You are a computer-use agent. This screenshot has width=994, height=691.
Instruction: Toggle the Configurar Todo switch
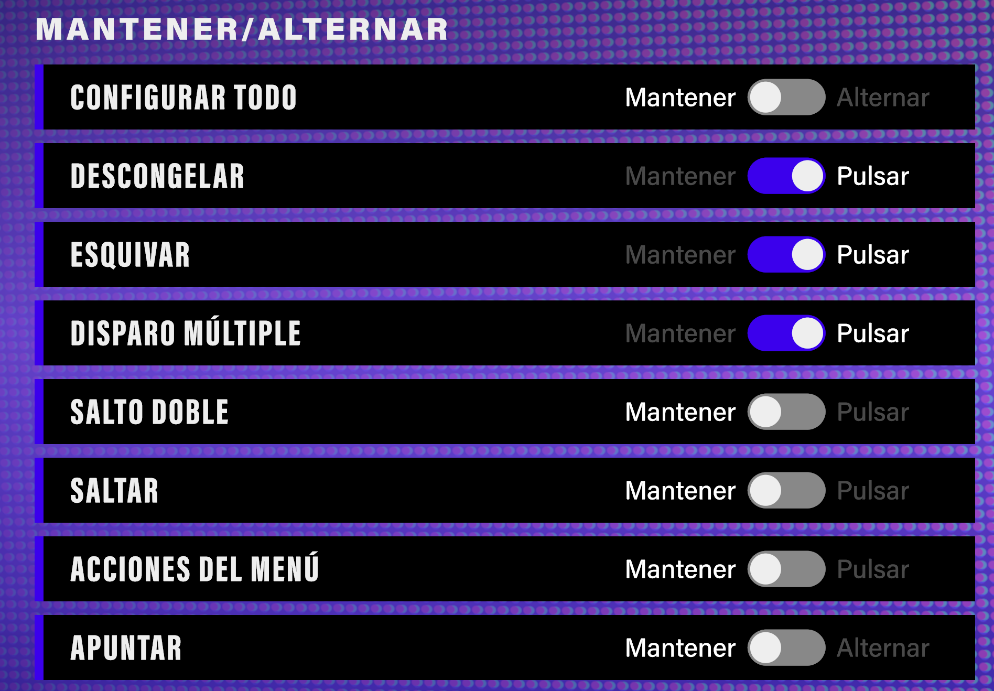click(x=786, y=98)
